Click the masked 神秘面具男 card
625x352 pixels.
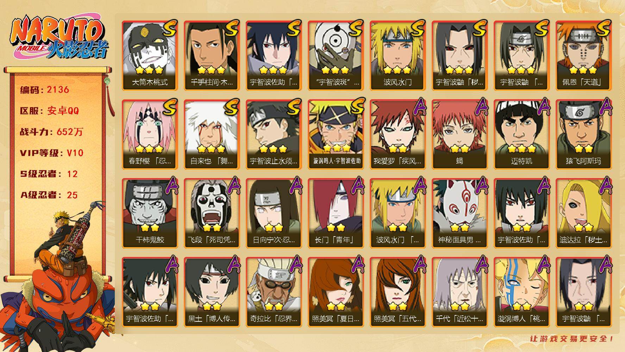(460, 213)
